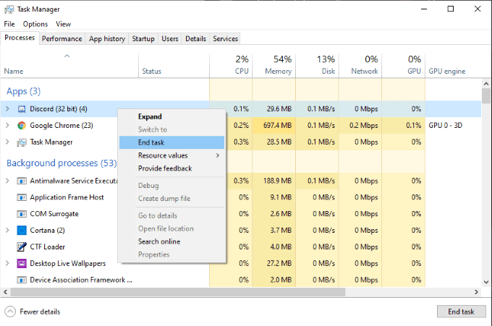Expand the Google Chrome process group
492x326 pixels.
coord(7,126)
